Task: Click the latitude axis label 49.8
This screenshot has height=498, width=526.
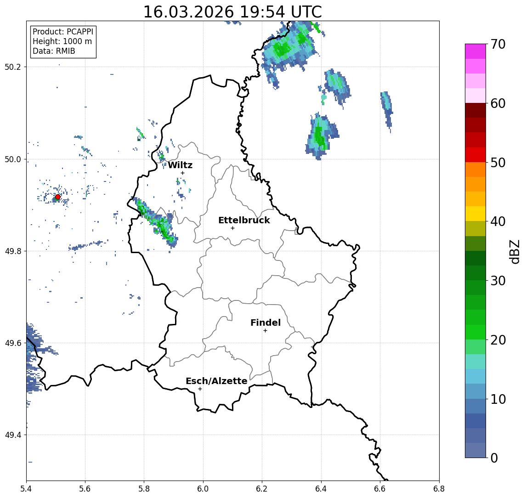Action: tap(13, 251)
